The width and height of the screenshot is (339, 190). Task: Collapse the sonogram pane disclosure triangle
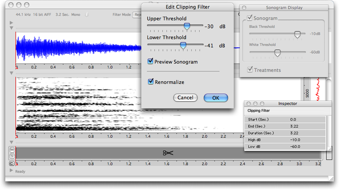click(11, 73)
